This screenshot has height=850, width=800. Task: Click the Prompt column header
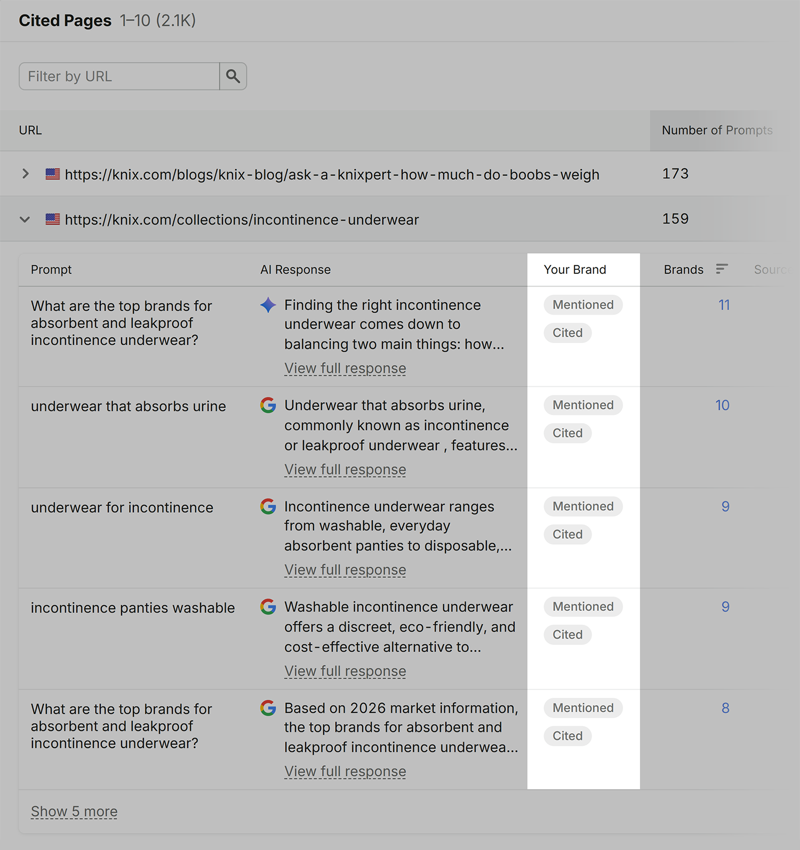click(51, 269)
